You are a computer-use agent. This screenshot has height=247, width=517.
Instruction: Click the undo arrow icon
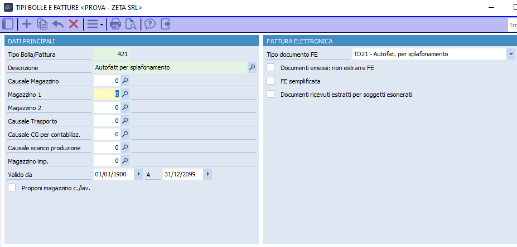58,24
